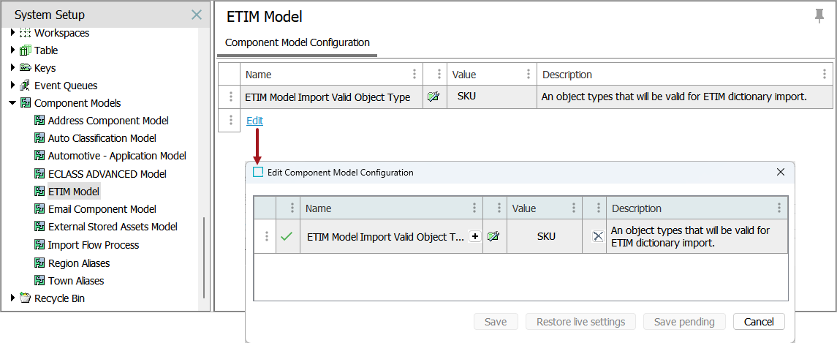Click the green checkmark in the dialog row
The image size is (837, 343).
click(x=287, y=237)
